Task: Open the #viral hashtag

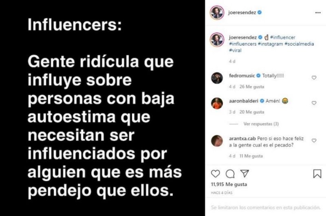Action: pyautogui.click(x=235, y=50)
